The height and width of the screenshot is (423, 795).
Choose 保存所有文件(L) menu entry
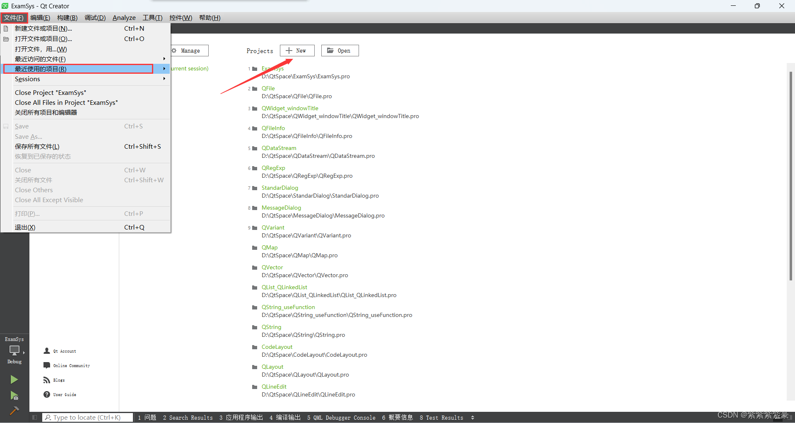click(86, 147)
